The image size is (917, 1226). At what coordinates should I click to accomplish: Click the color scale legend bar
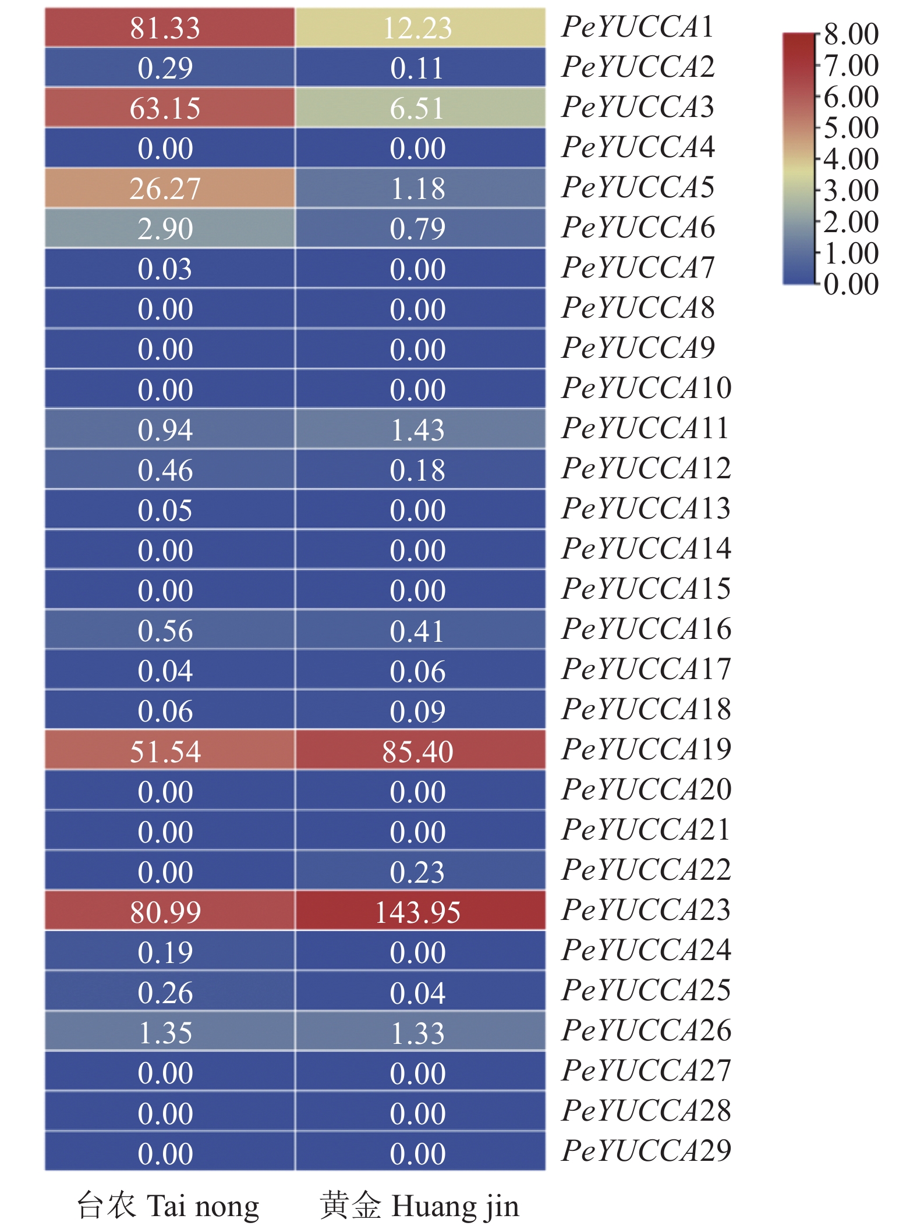click(799, 159)
